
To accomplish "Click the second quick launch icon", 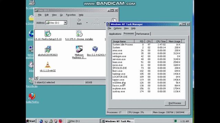I will coord(46,121).
